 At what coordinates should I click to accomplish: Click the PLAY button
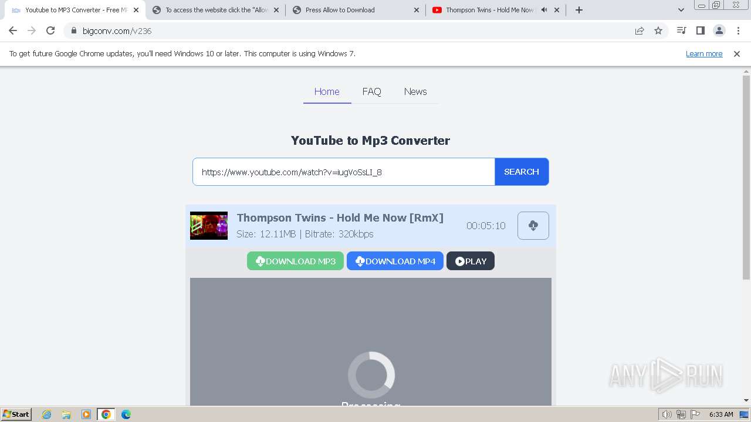click(x=471, y=261)
